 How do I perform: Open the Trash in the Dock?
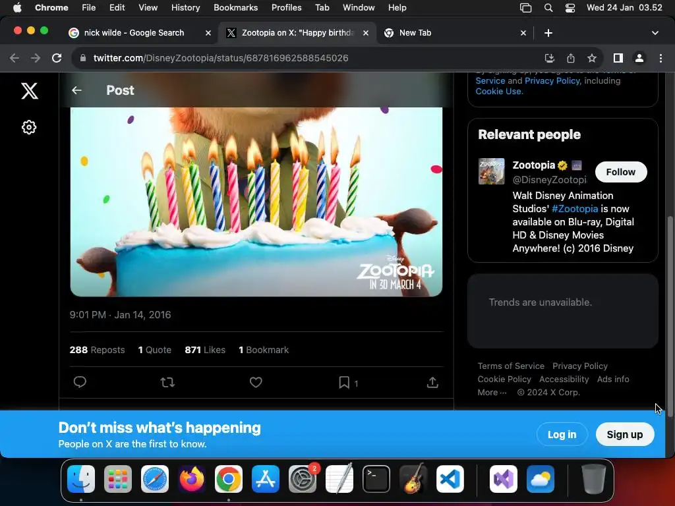tap(594, 479)
